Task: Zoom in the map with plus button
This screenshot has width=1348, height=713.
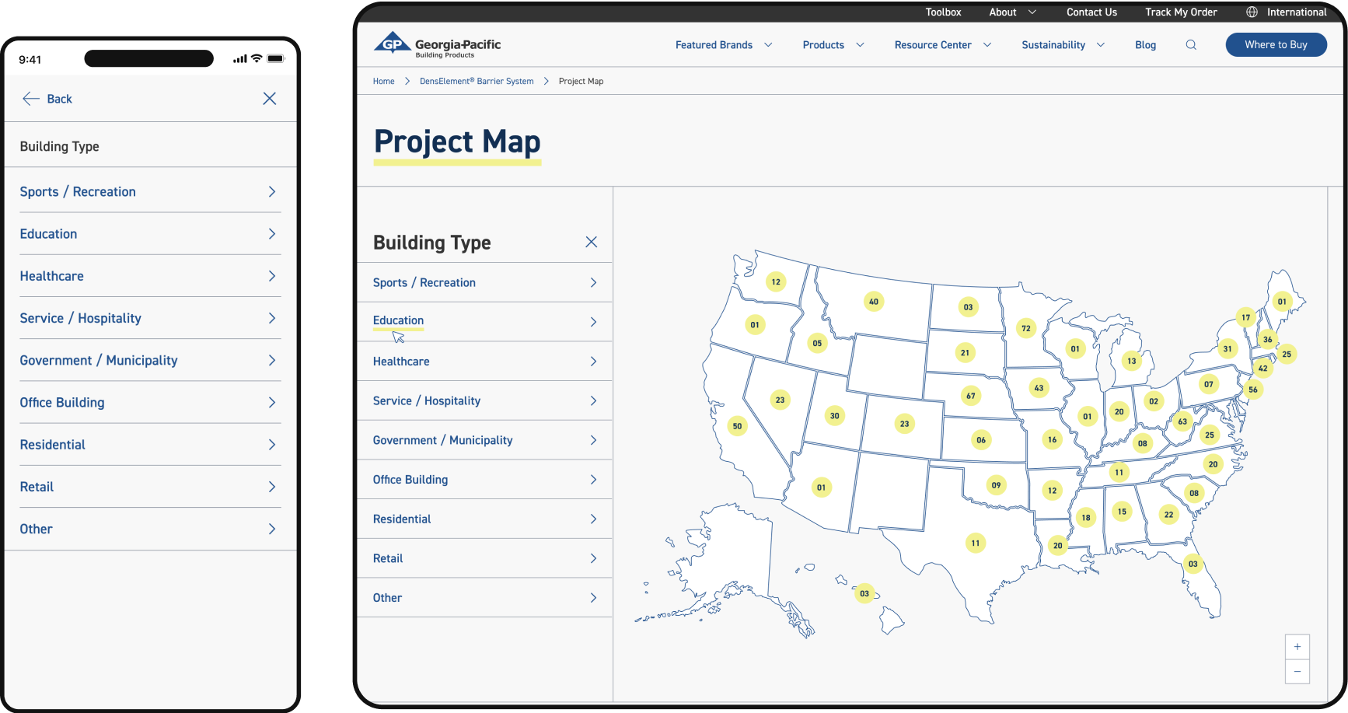Action: 1297,647
